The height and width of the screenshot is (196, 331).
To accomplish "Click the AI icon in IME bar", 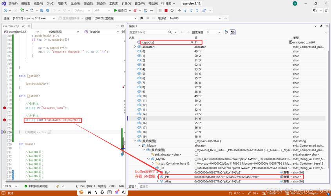I will [124, 192].
